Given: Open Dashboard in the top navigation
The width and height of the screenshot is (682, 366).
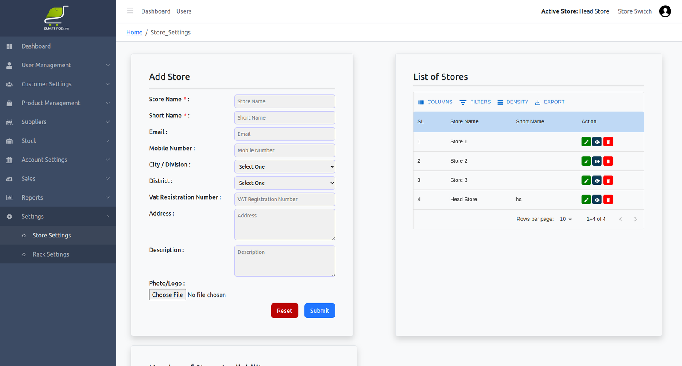Looking at the screenshot, I should (x=156, y=11).
